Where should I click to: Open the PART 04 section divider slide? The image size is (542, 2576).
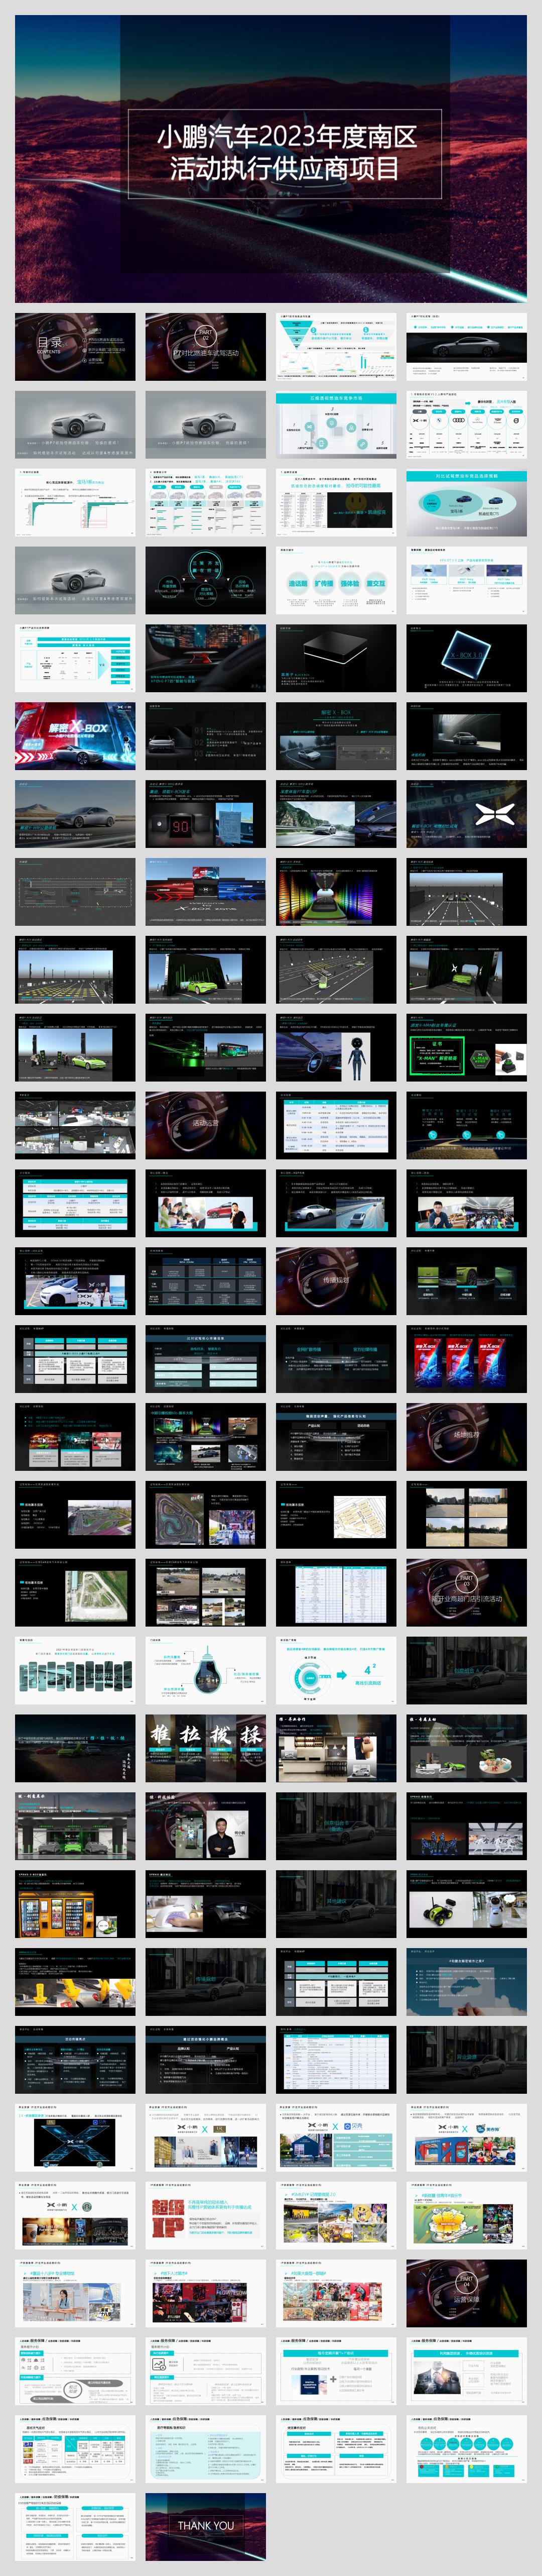click(x=466, y=2292)
